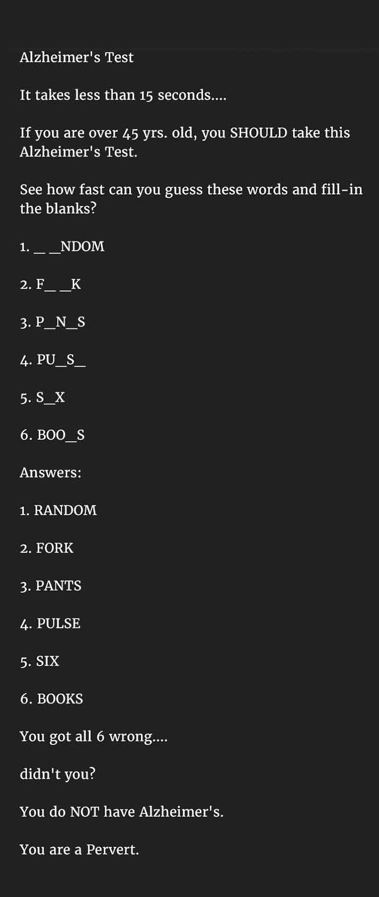Click the line "didn't you?"
The image size is (379, 897).
[x=58, y=774]
